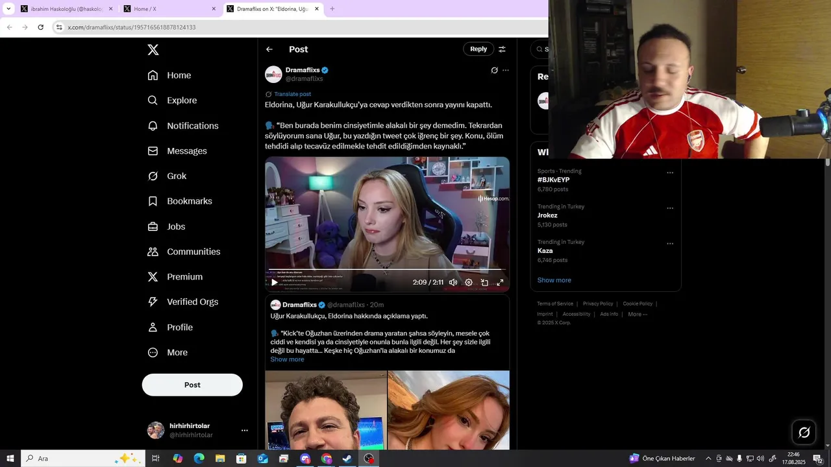The width and height of the screenshot is (831, 467).
Task: Mute the video with speaker icon
Action: point(453,282)
